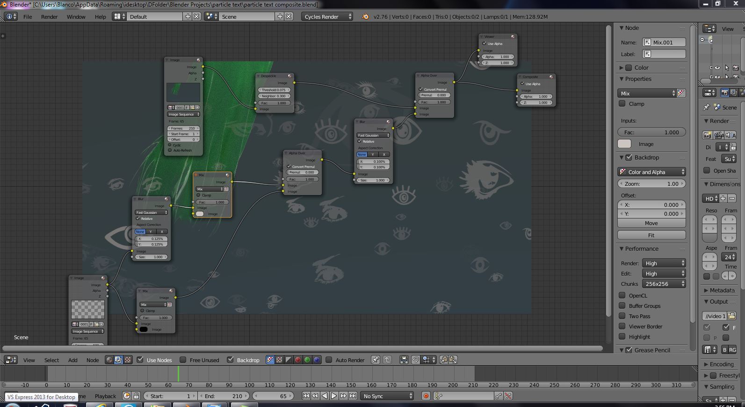Click the Blender logo in the header

tap(365, 16)
